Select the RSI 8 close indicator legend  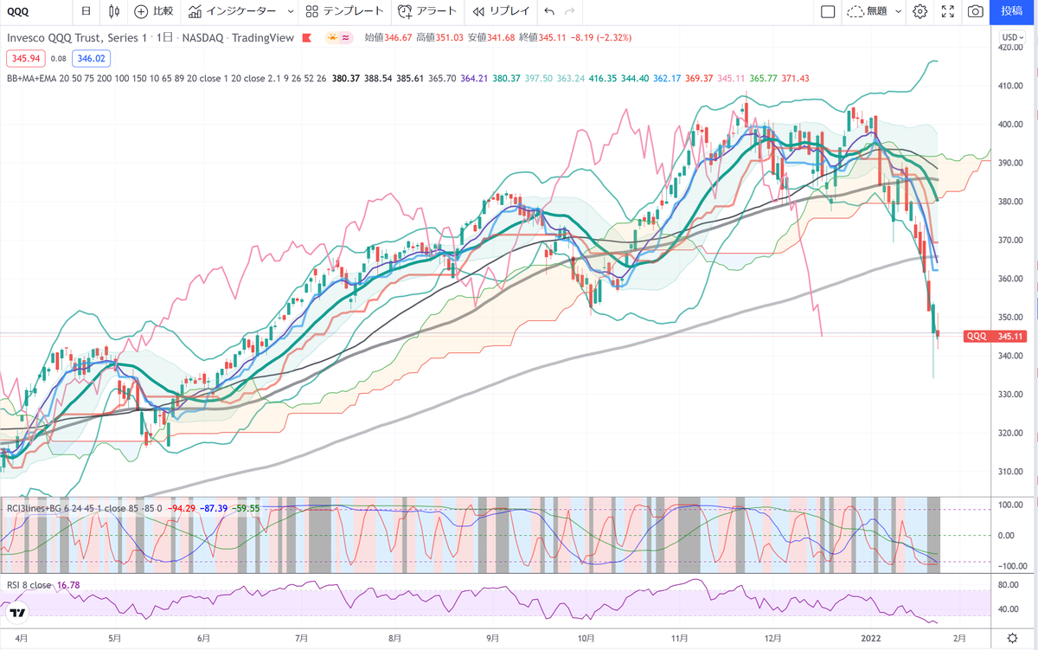(30, 585)
